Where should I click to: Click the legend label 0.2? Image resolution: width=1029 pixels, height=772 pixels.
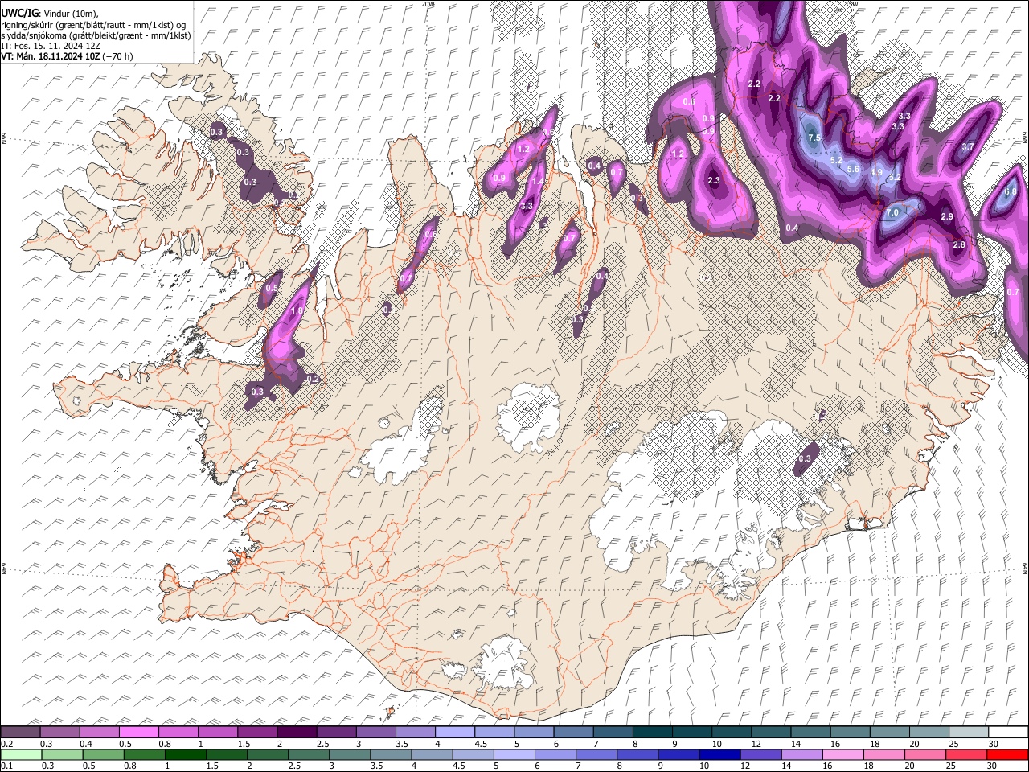(6, 744)
